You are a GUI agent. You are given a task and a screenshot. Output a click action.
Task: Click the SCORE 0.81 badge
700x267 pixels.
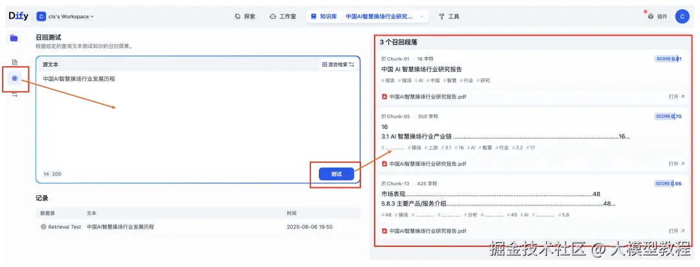[x=668, y=58]
